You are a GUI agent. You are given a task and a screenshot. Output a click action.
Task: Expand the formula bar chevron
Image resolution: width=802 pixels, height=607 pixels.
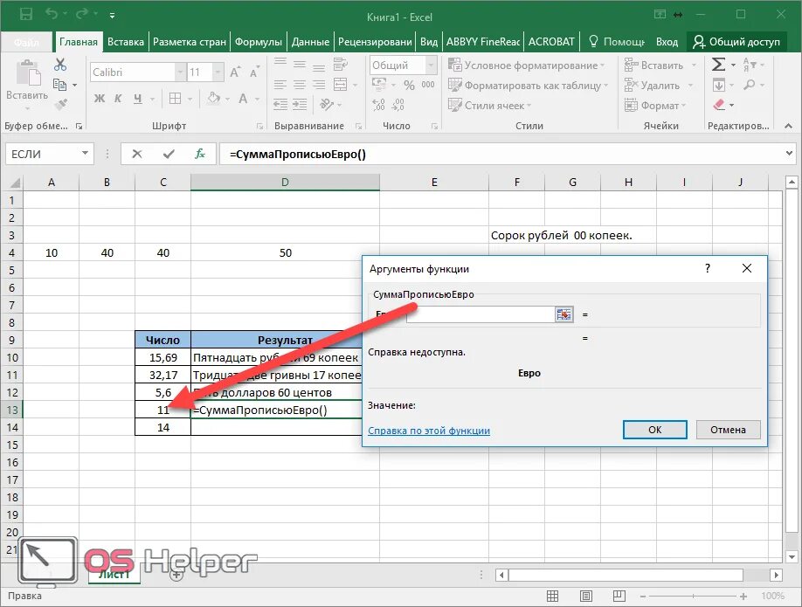click(789, 154)
